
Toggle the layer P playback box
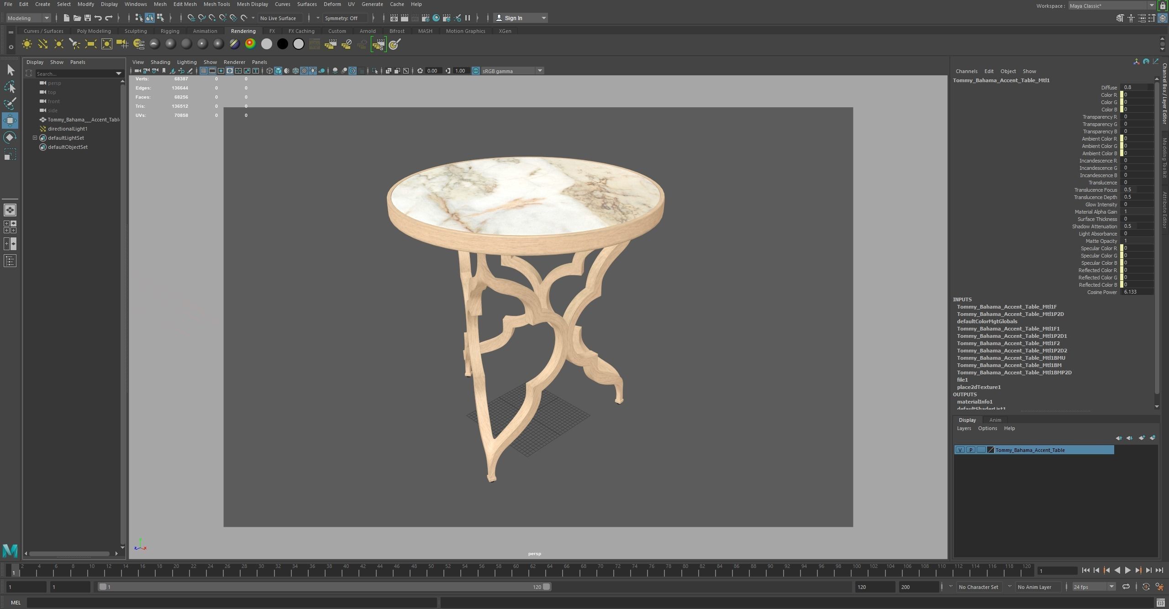pos(970,450)
